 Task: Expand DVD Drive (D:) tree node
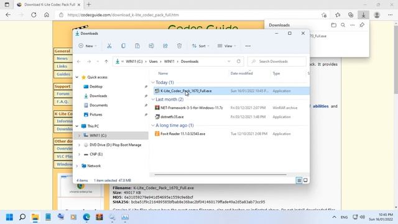(79, 145)
